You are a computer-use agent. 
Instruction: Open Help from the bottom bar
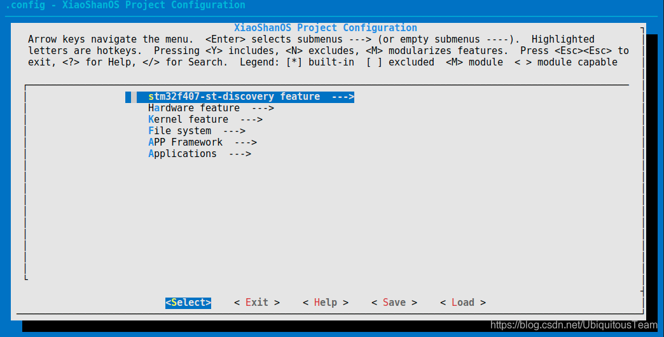pyautogui.click(x=325, y=303)
